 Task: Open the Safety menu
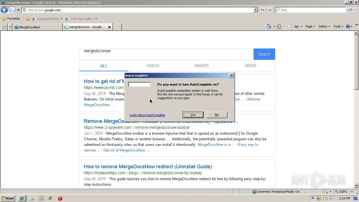click(x=324, y=26)
